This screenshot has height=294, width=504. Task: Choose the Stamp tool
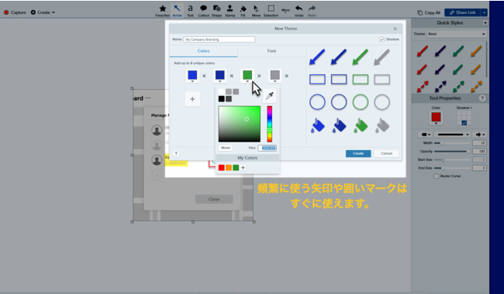[x=230, y=11]
